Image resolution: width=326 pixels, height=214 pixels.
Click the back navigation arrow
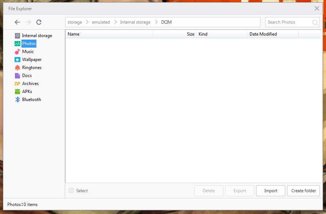(17, 22)
